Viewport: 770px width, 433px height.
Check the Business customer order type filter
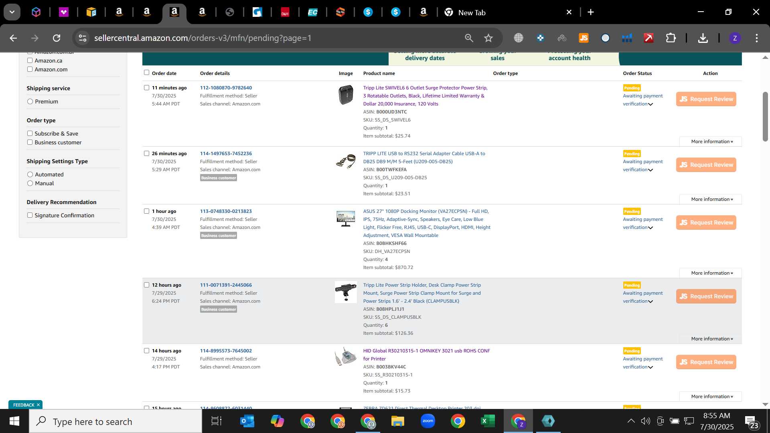point(30,142)
